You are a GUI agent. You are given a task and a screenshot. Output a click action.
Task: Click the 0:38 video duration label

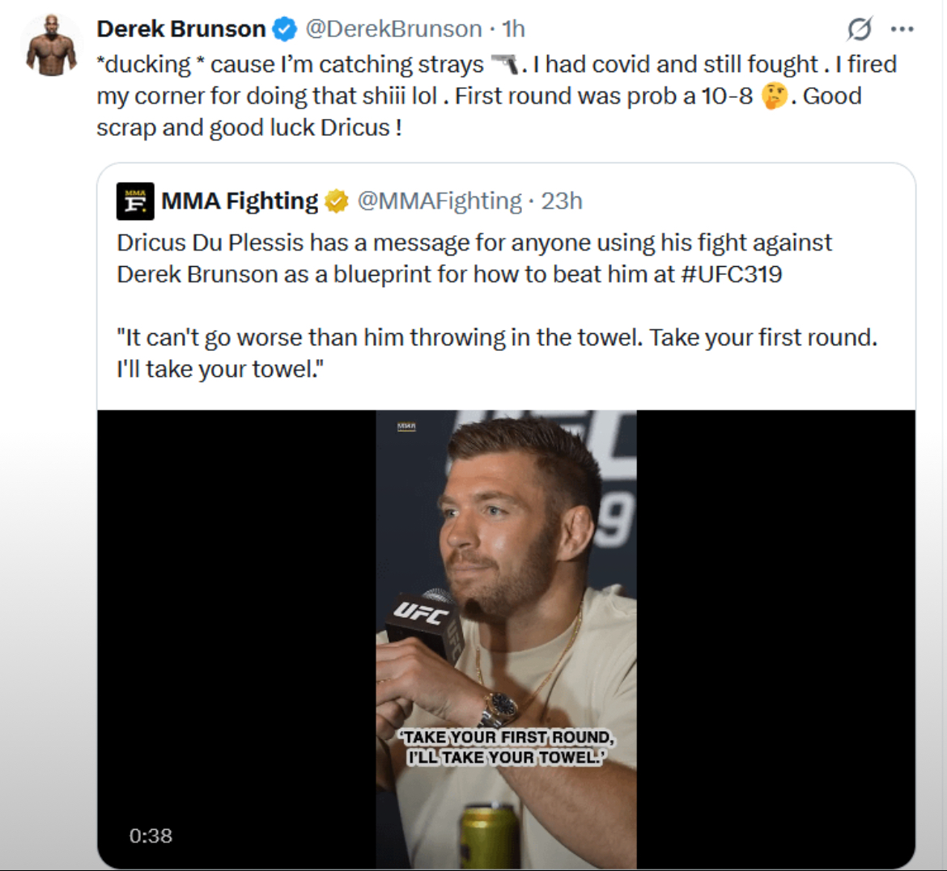point(151,835)
